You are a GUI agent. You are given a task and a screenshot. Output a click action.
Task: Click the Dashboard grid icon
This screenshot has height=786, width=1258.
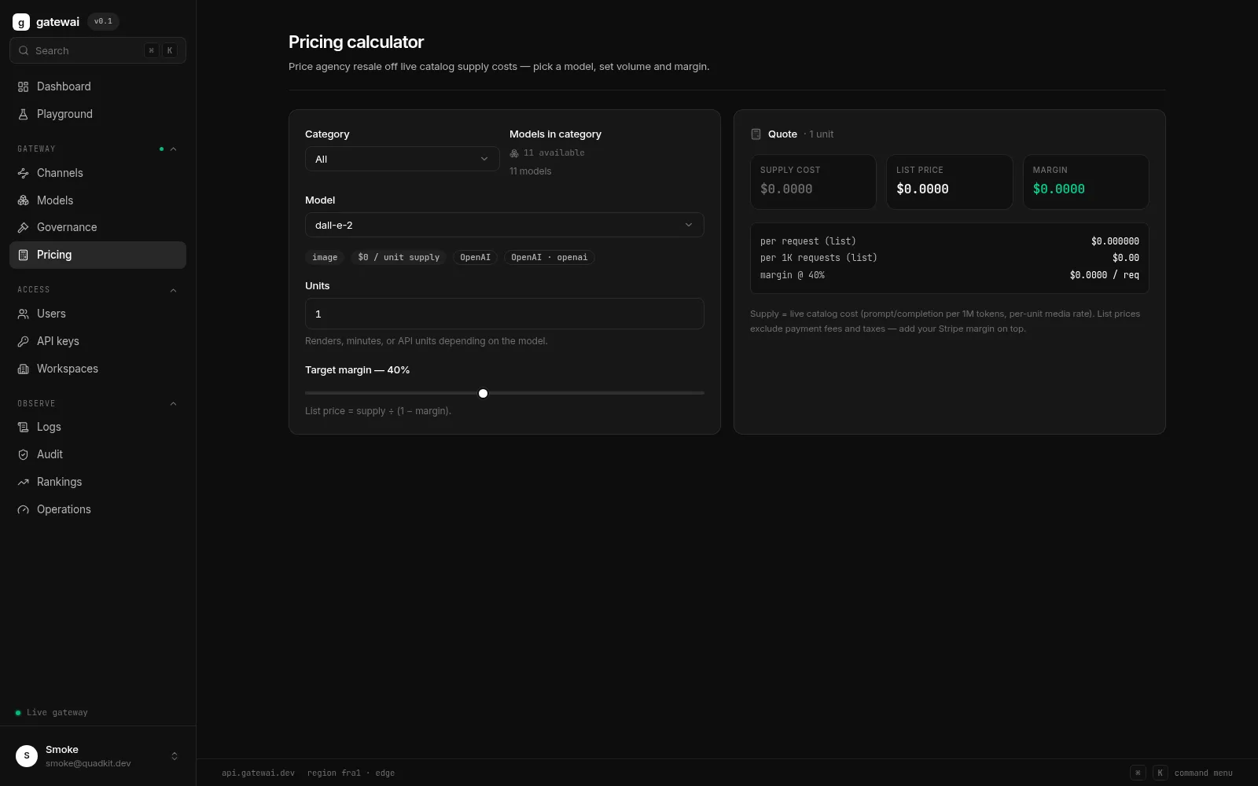[x=23, y=86]
